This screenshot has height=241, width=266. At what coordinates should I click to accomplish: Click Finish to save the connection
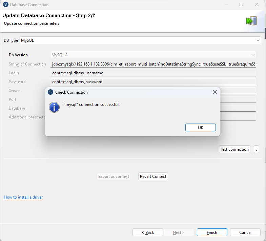point(212,233)
